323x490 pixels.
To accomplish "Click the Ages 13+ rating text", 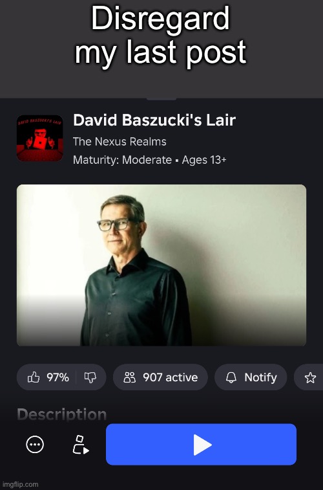I will (x=204, y=160).
